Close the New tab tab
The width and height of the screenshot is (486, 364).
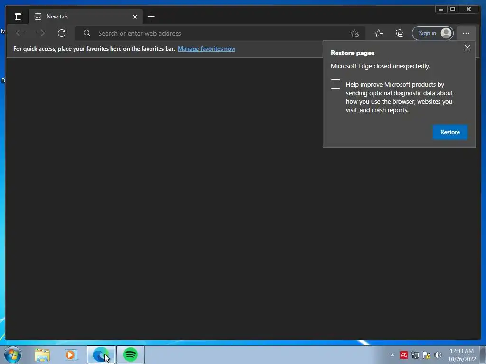pos(135,17)
